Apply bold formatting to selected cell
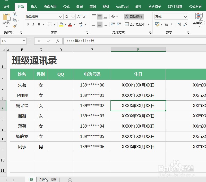Viewport: 206px width, 182px height. (x=28, y=24)
